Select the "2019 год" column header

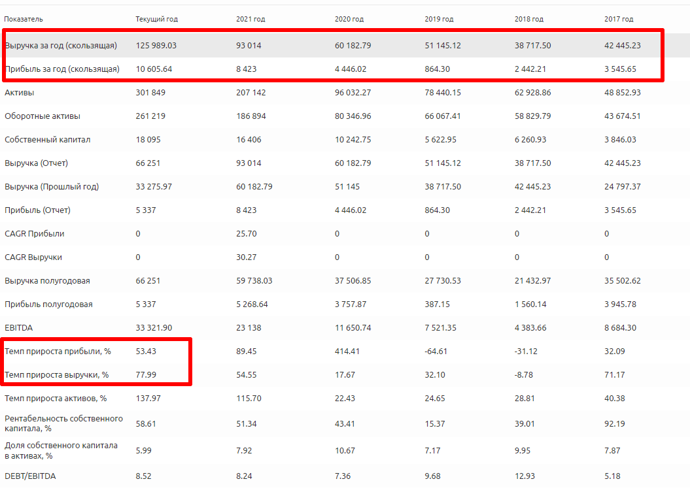(x=439, y=19)
